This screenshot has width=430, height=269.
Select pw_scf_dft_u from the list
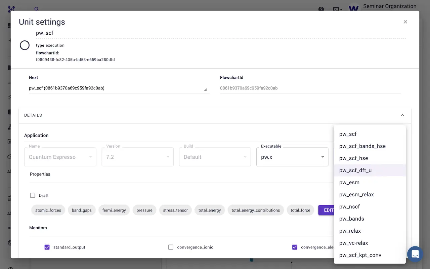click(355, 170)
